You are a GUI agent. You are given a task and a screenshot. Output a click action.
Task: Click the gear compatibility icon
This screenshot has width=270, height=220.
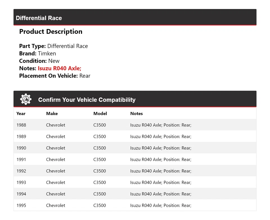click(26, 99)
